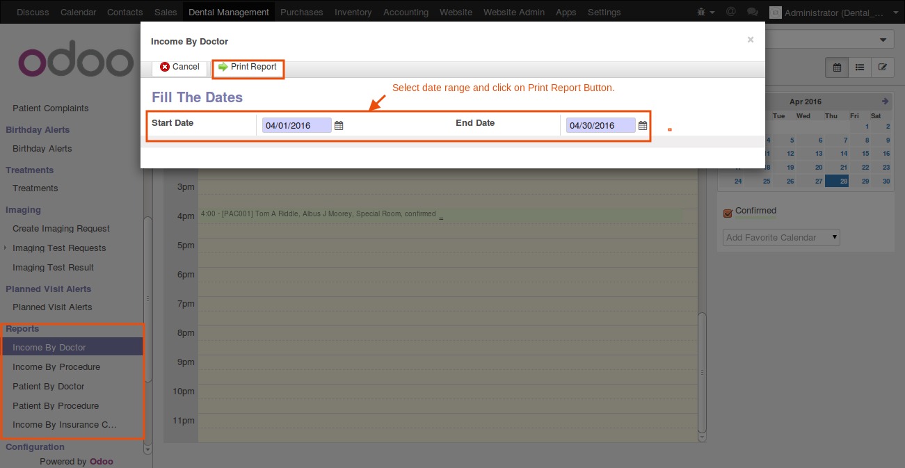The image size is (905, 468).
Task: Open the conversations chat icon
Action: [752, 12]
